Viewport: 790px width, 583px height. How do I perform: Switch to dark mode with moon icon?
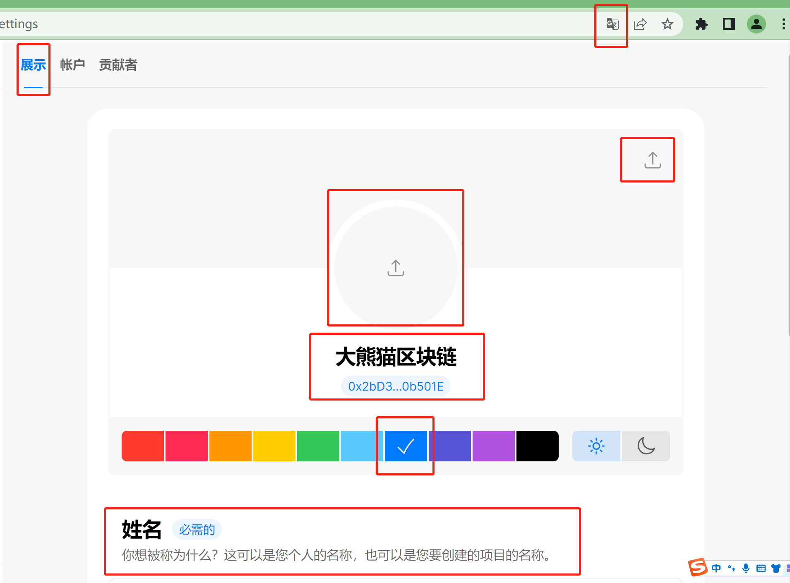[646, 446]
